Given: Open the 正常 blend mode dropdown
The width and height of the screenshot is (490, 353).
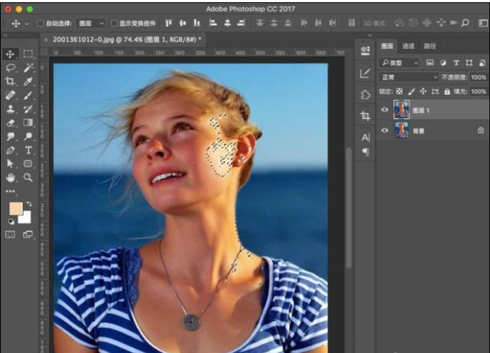Looking at the screenshot, I should (408, 77).
